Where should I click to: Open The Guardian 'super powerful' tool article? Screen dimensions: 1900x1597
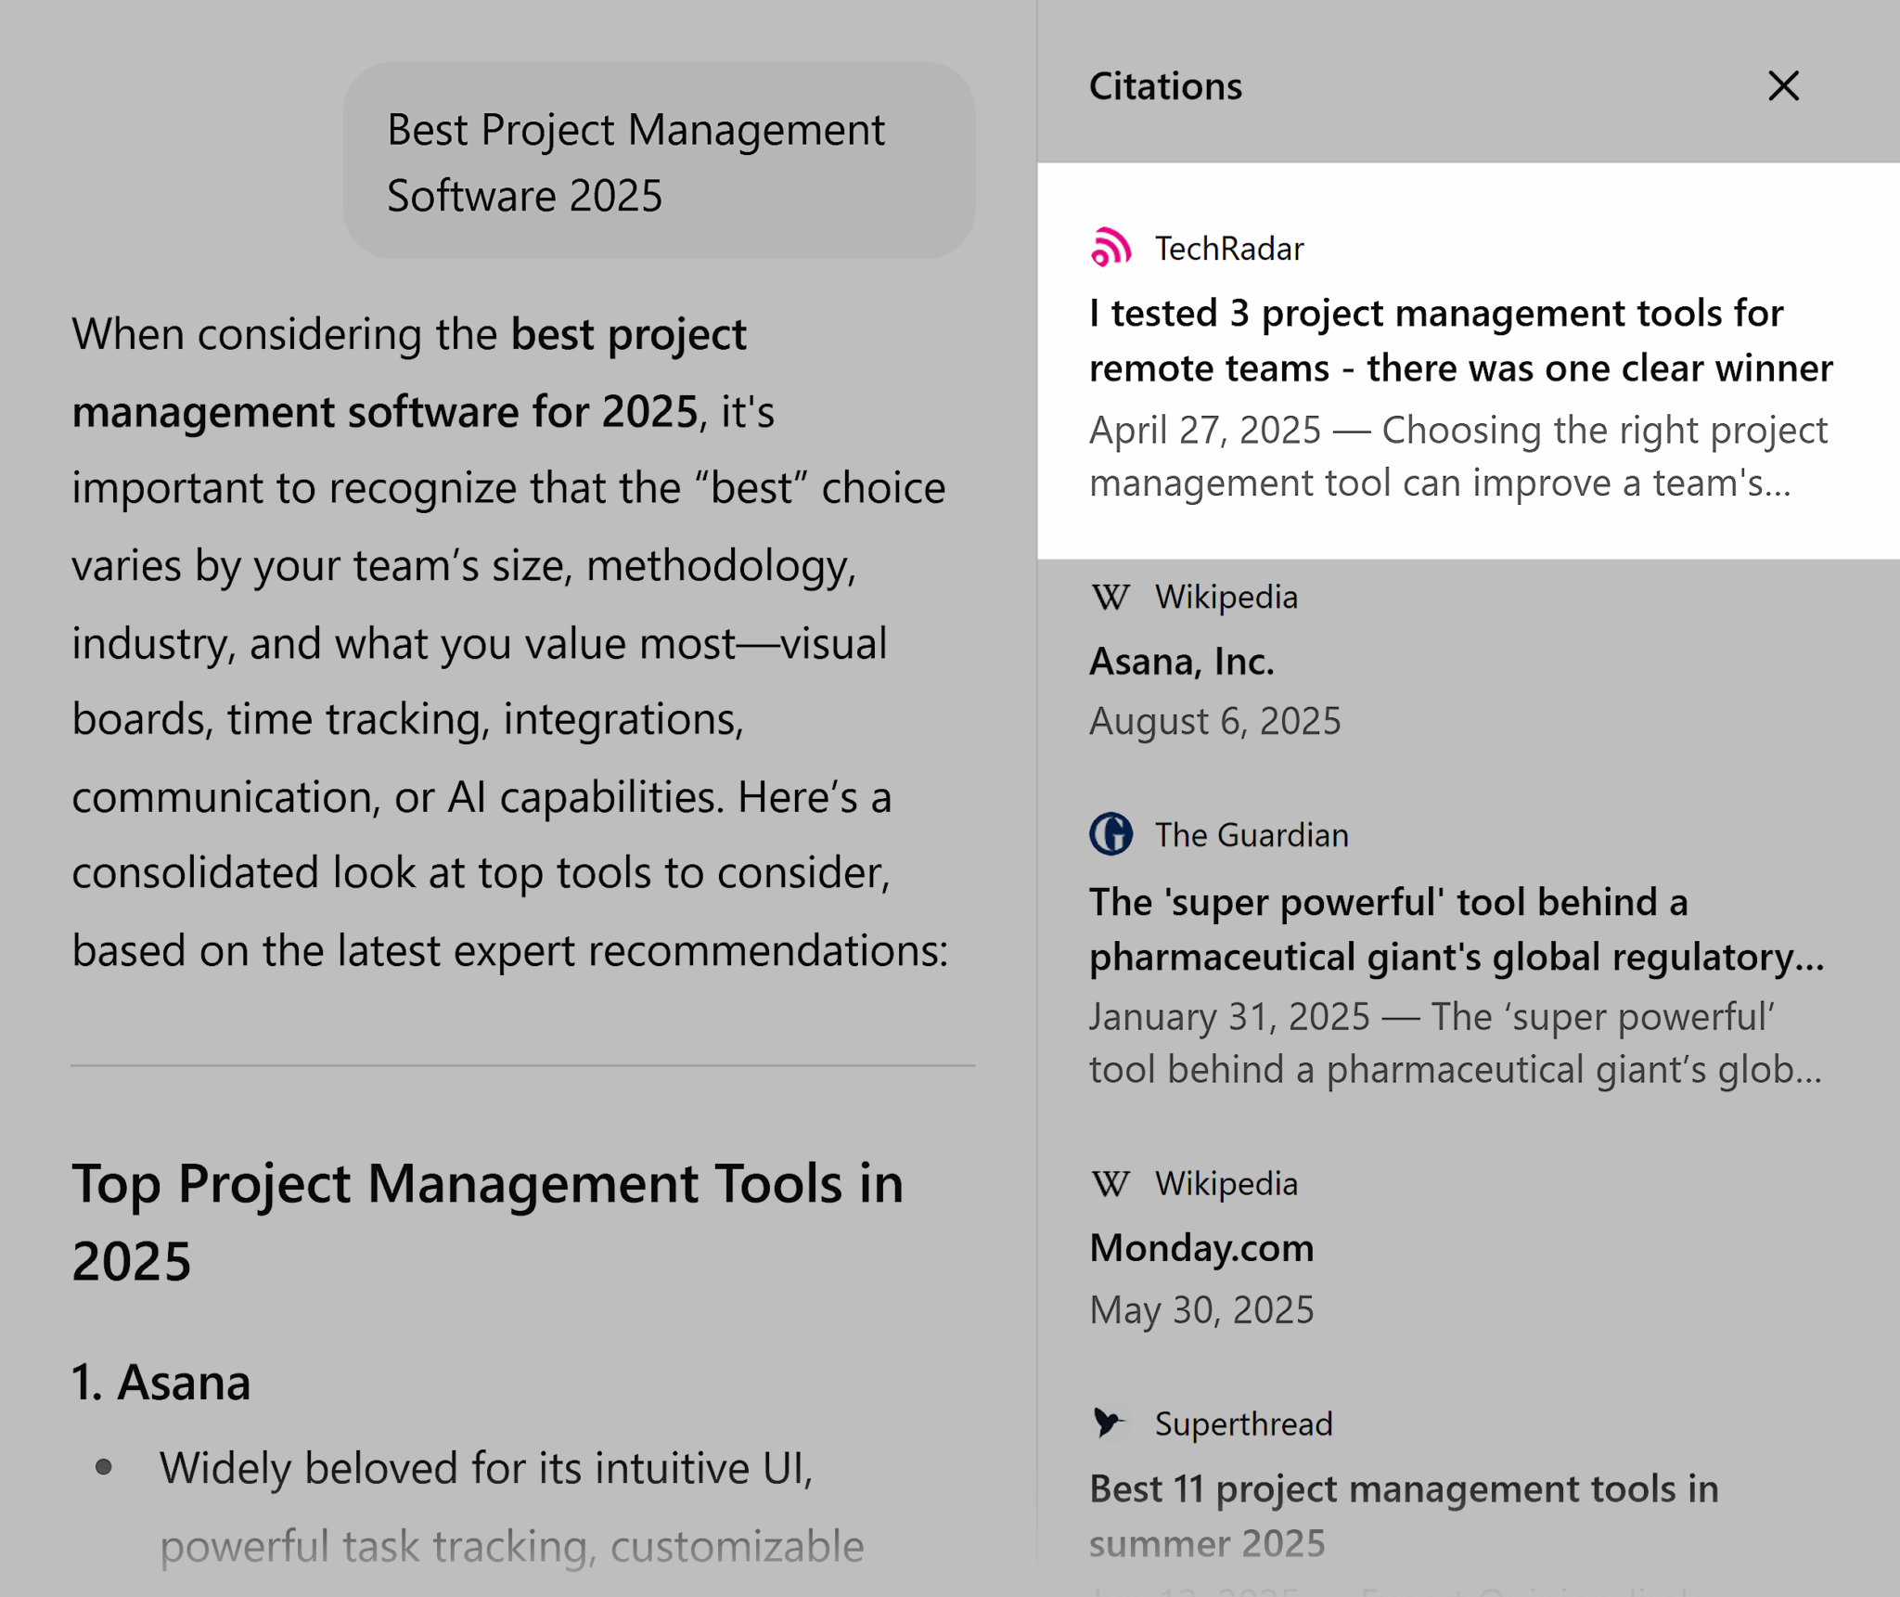(x=1456, y=929)
